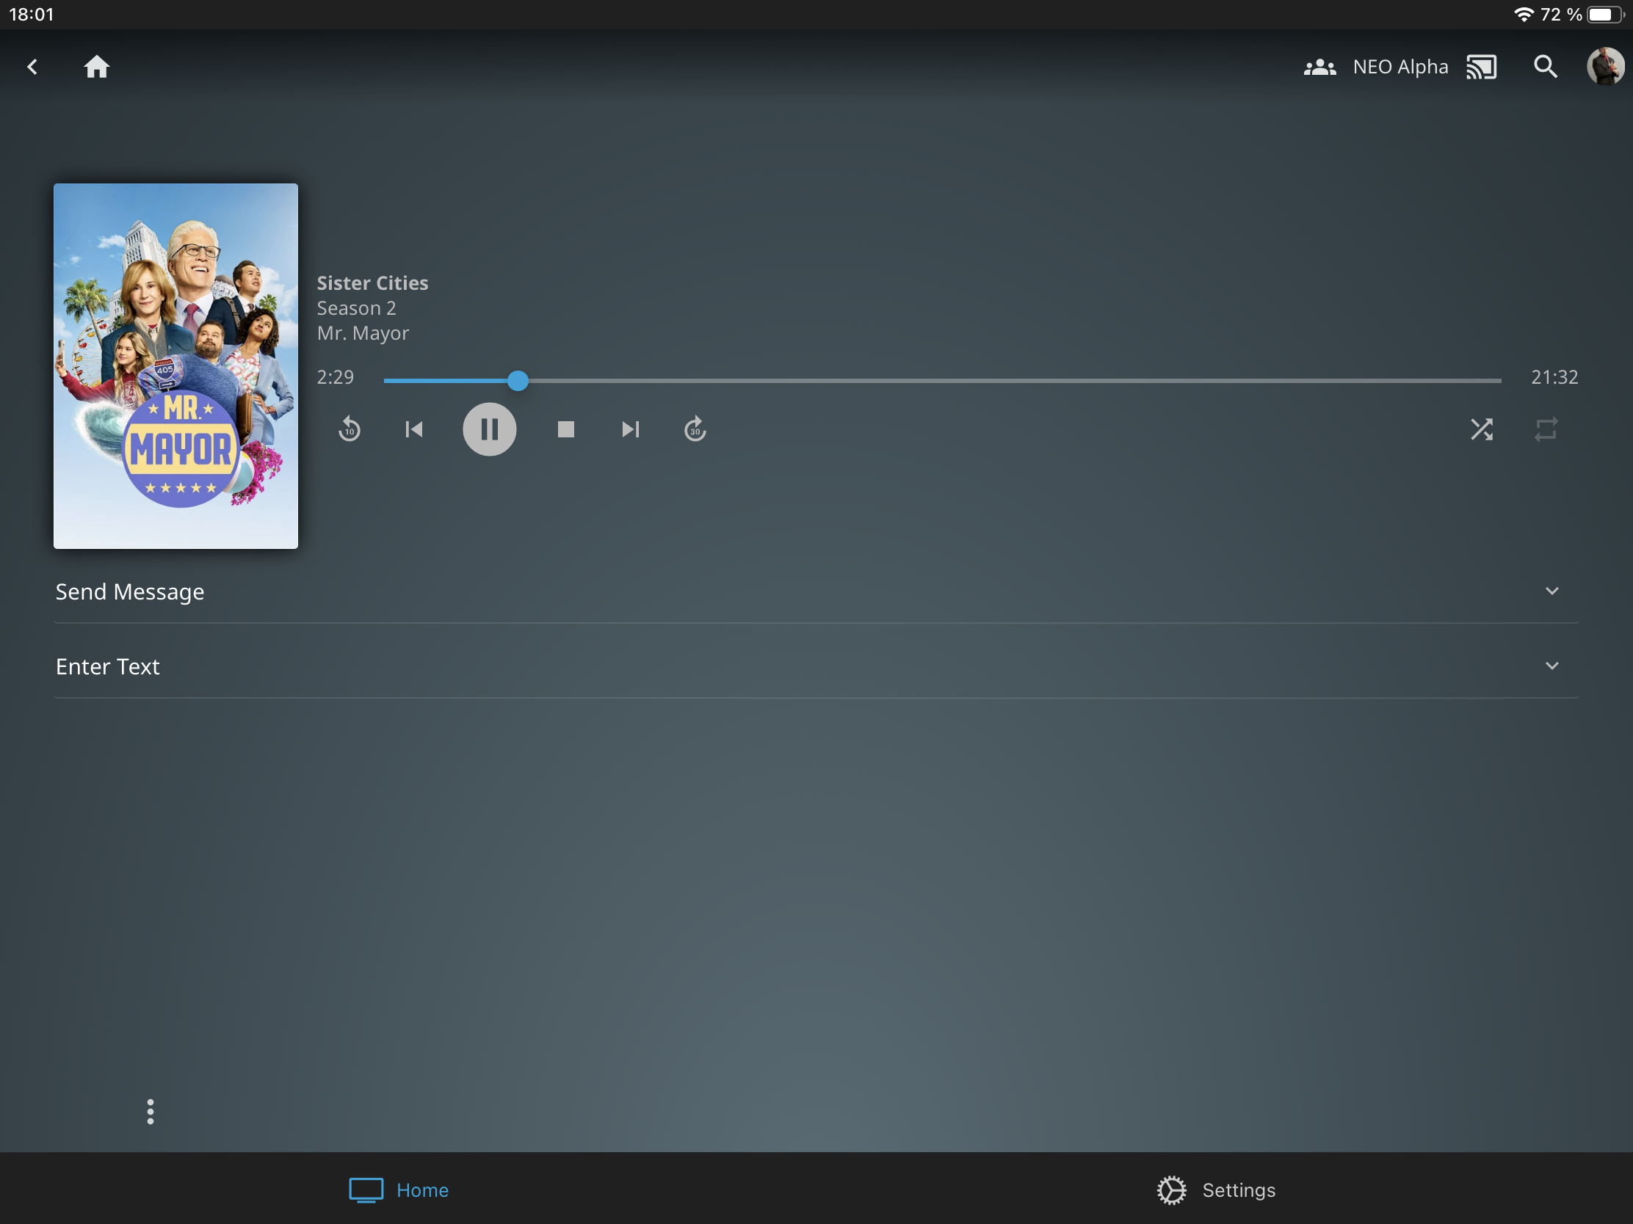
Task: Toggle repeat mode
Action: click(1546, 429)
